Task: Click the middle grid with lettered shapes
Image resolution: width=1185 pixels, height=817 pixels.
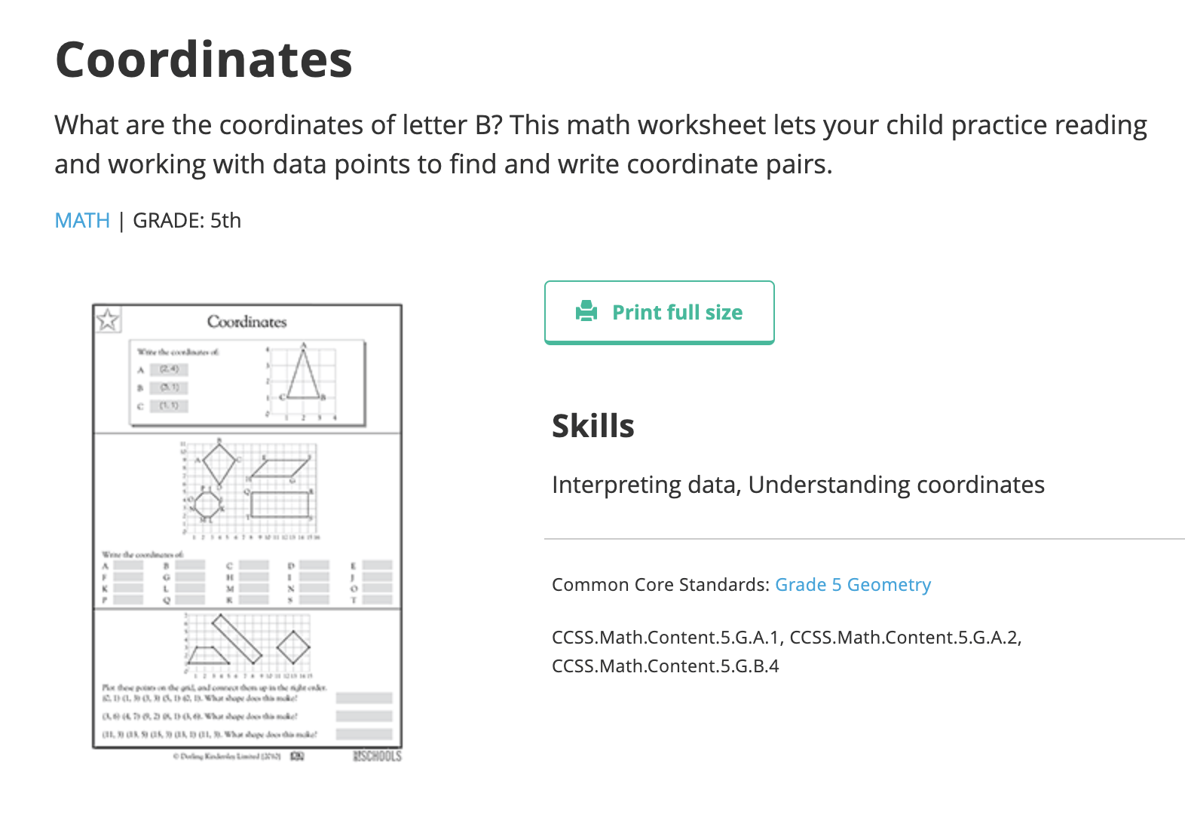Action: tap(250, 488)
